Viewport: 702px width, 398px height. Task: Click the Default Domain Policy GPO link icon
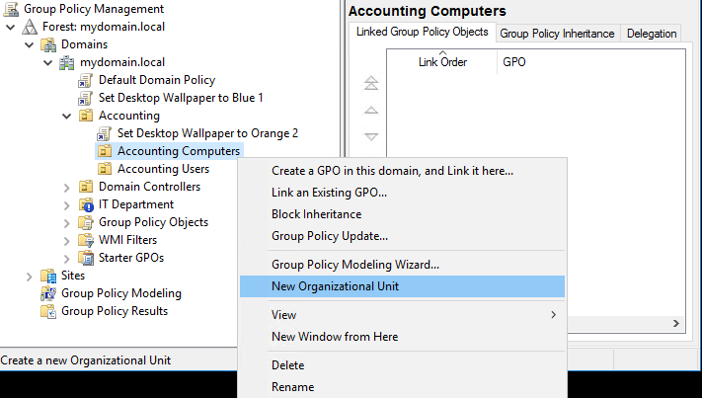tap(86, 81)
